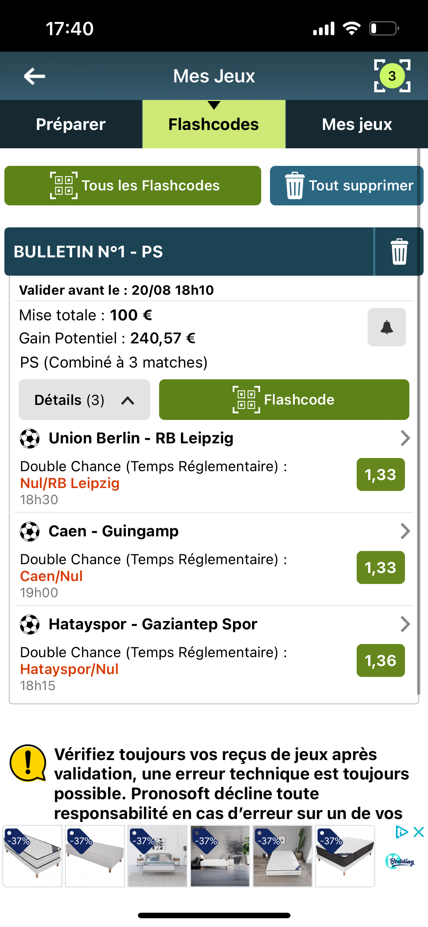Viewport: 428px width, 927px height.
Task: Open Union Berlin - RB Leipzig match chevron
Action: 405,438
